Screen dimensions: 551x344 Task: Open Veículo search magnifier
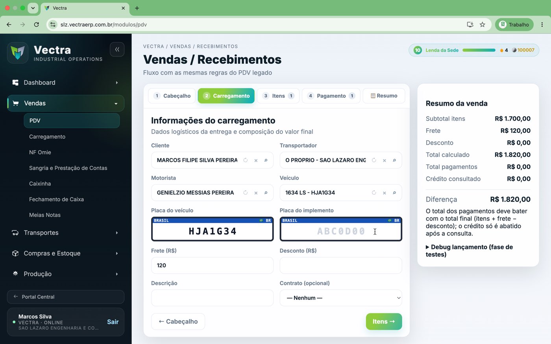click(394, 193)
